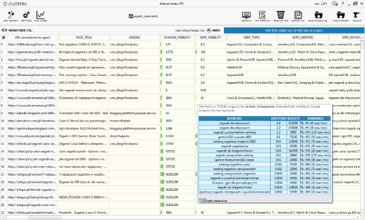Sort by SERP_VISIBILITY column header
The width and height of the screenshot is (365, 220).
pyautogui.click(x=210, y=38)
